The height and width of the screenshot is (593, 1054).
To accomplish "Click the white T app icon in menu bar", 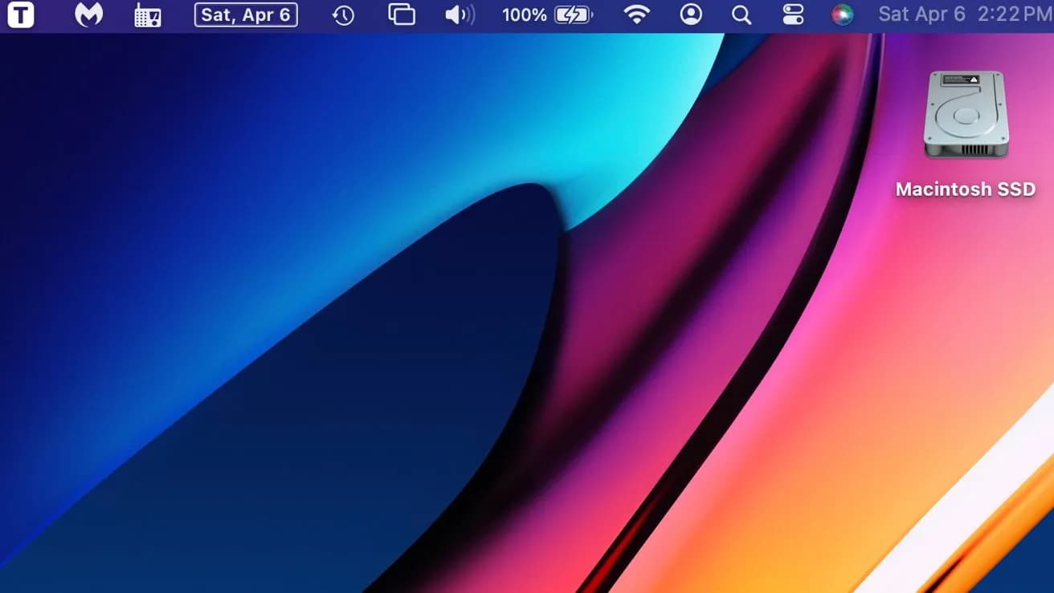I will [21, 14].
